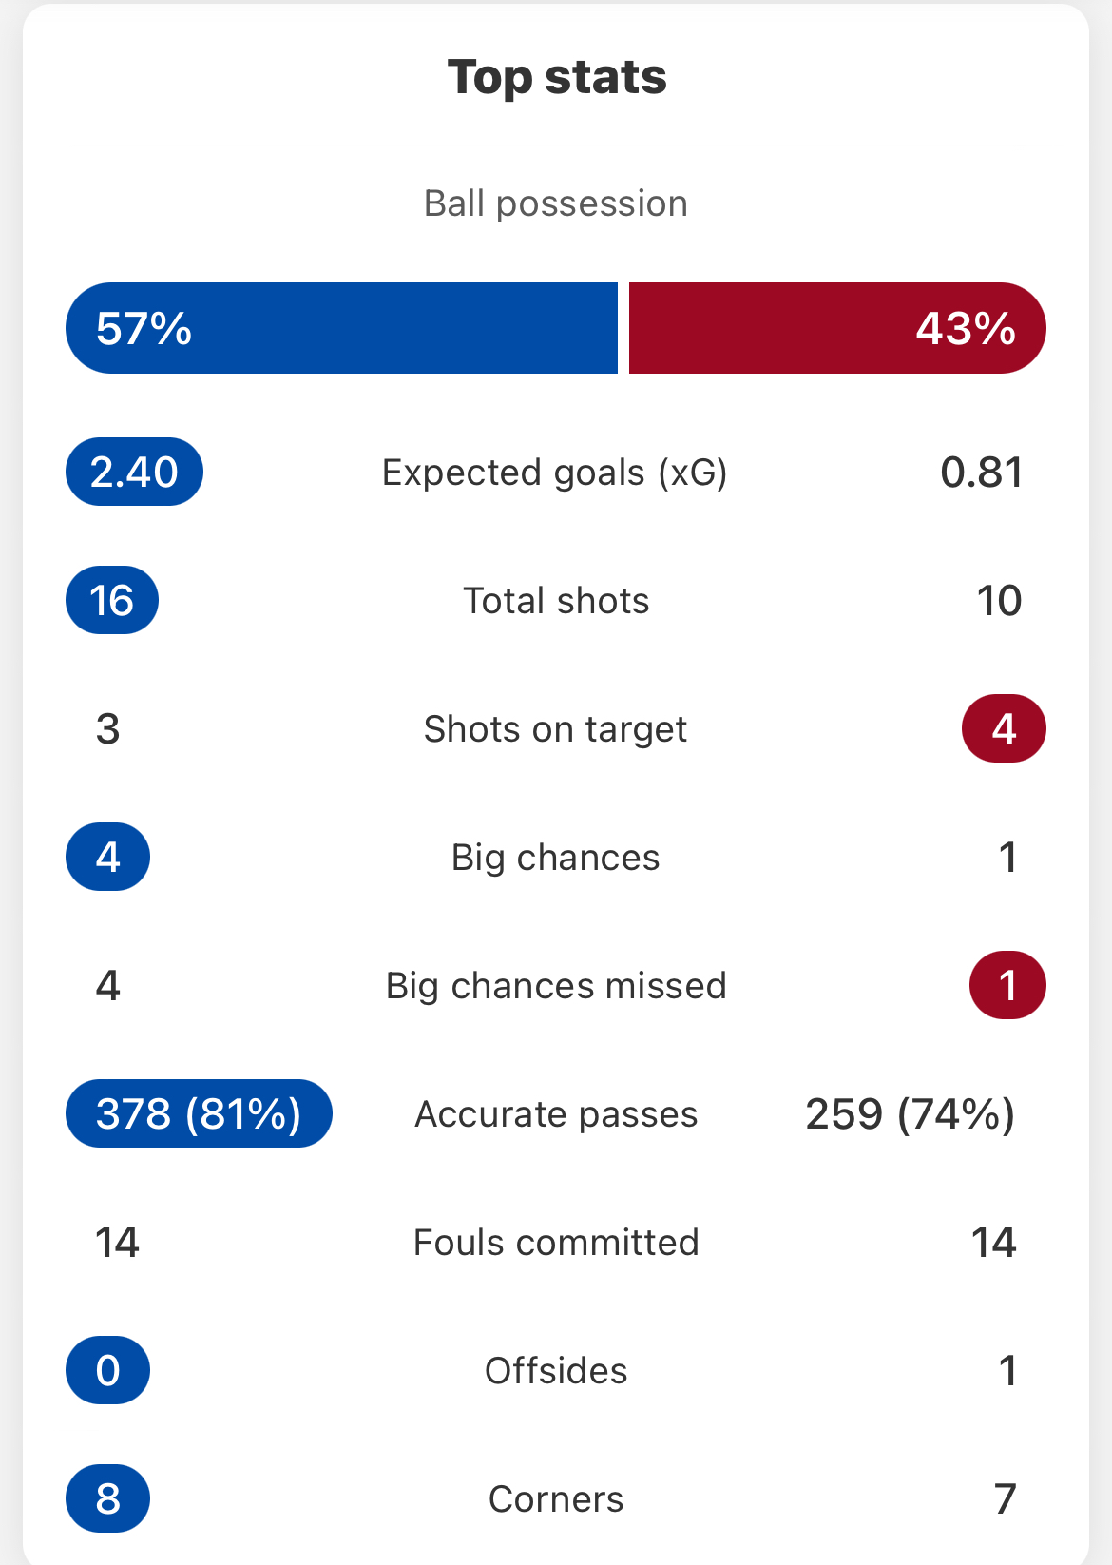Select the Ball possession label
The width and height of the screenshot is (1112, 1565).
pos(556,203)
